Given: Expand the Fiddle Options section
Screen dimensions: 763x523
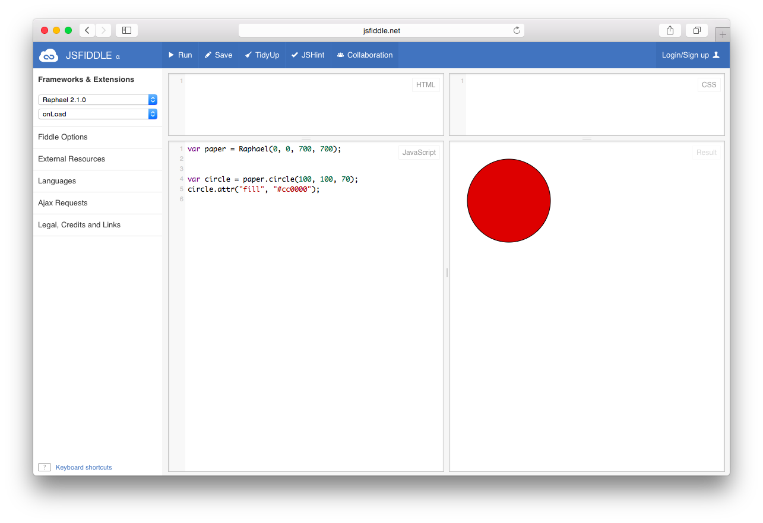Looking at the screenshot, I should point(97,137).
